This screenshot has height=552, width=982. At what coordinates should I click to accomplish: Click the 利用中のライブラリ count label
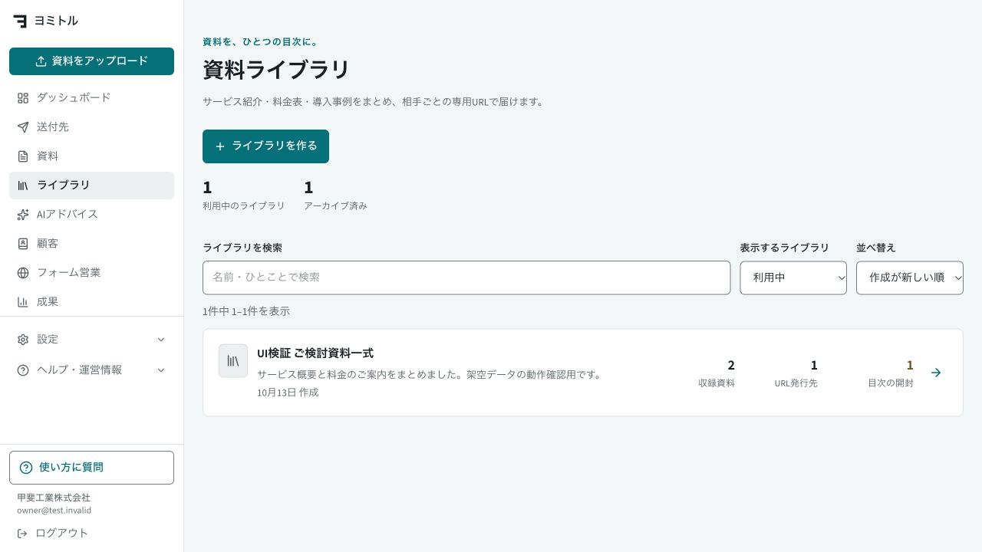[x=244, y=206]
